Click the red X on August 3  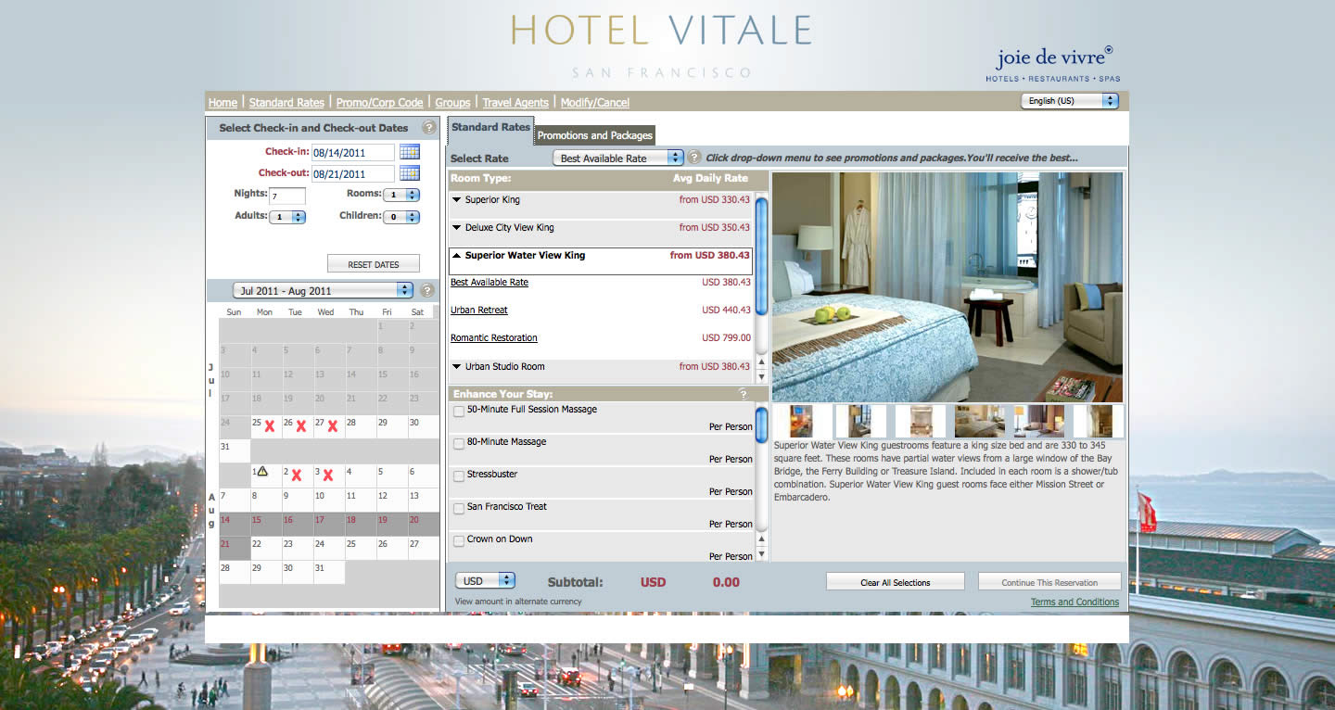[x=327, y=475]
